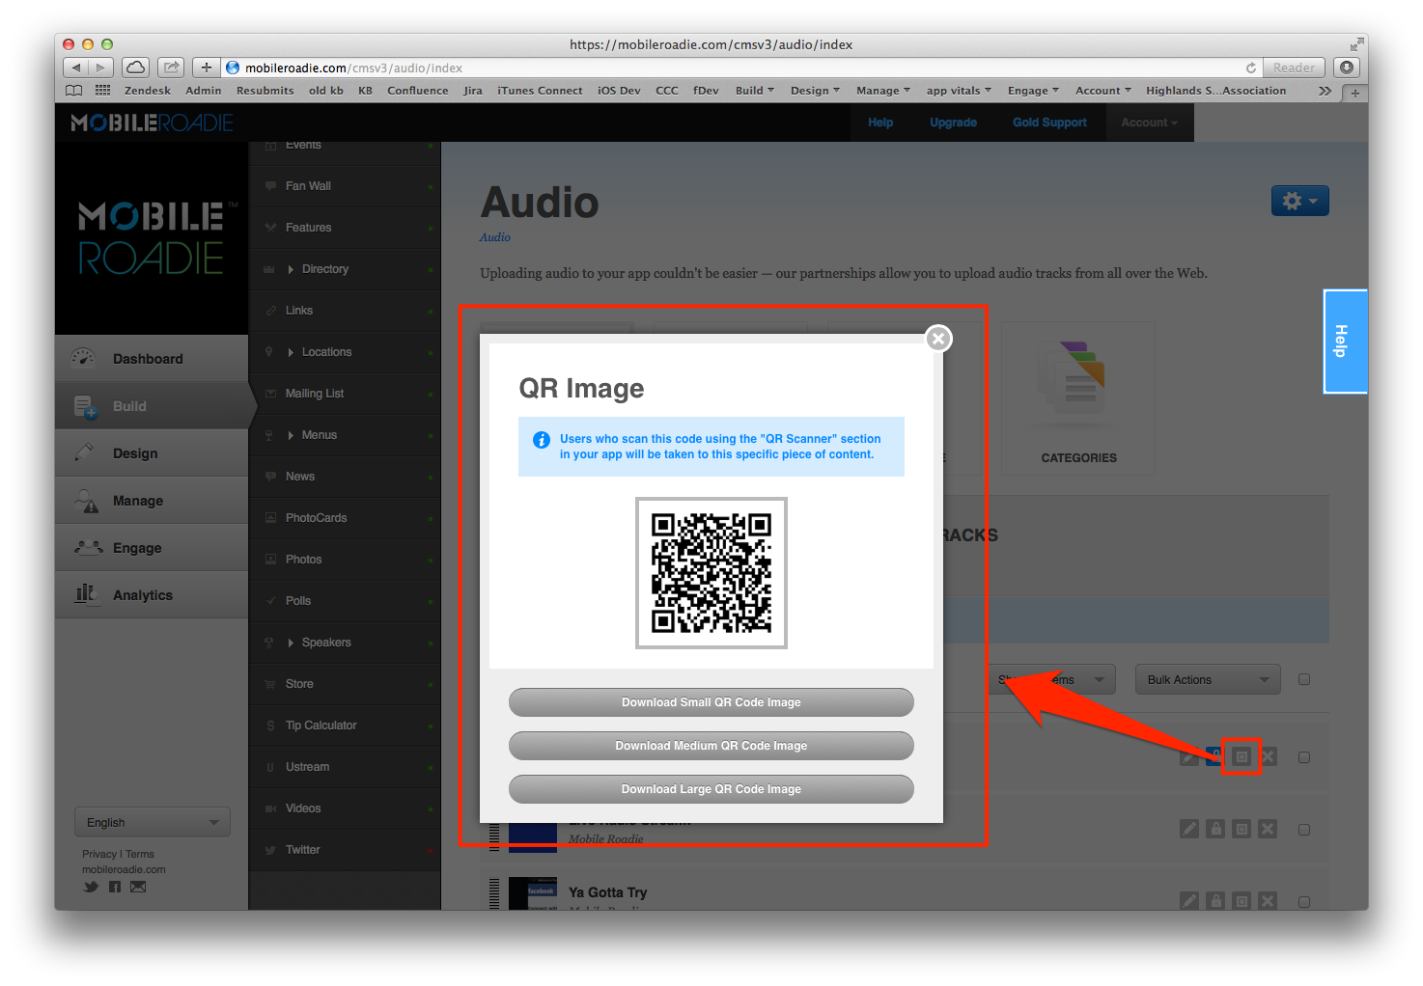The height and width of the screenshot is (986, 1423).
Task: Open the blue gear settings dropdown
Action: click(x=1299, y=201)
